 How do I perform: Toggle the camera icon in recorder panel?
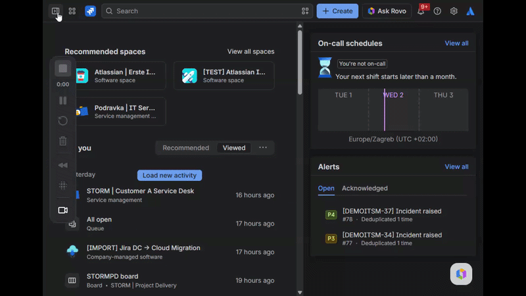click(x=62, y=210)
